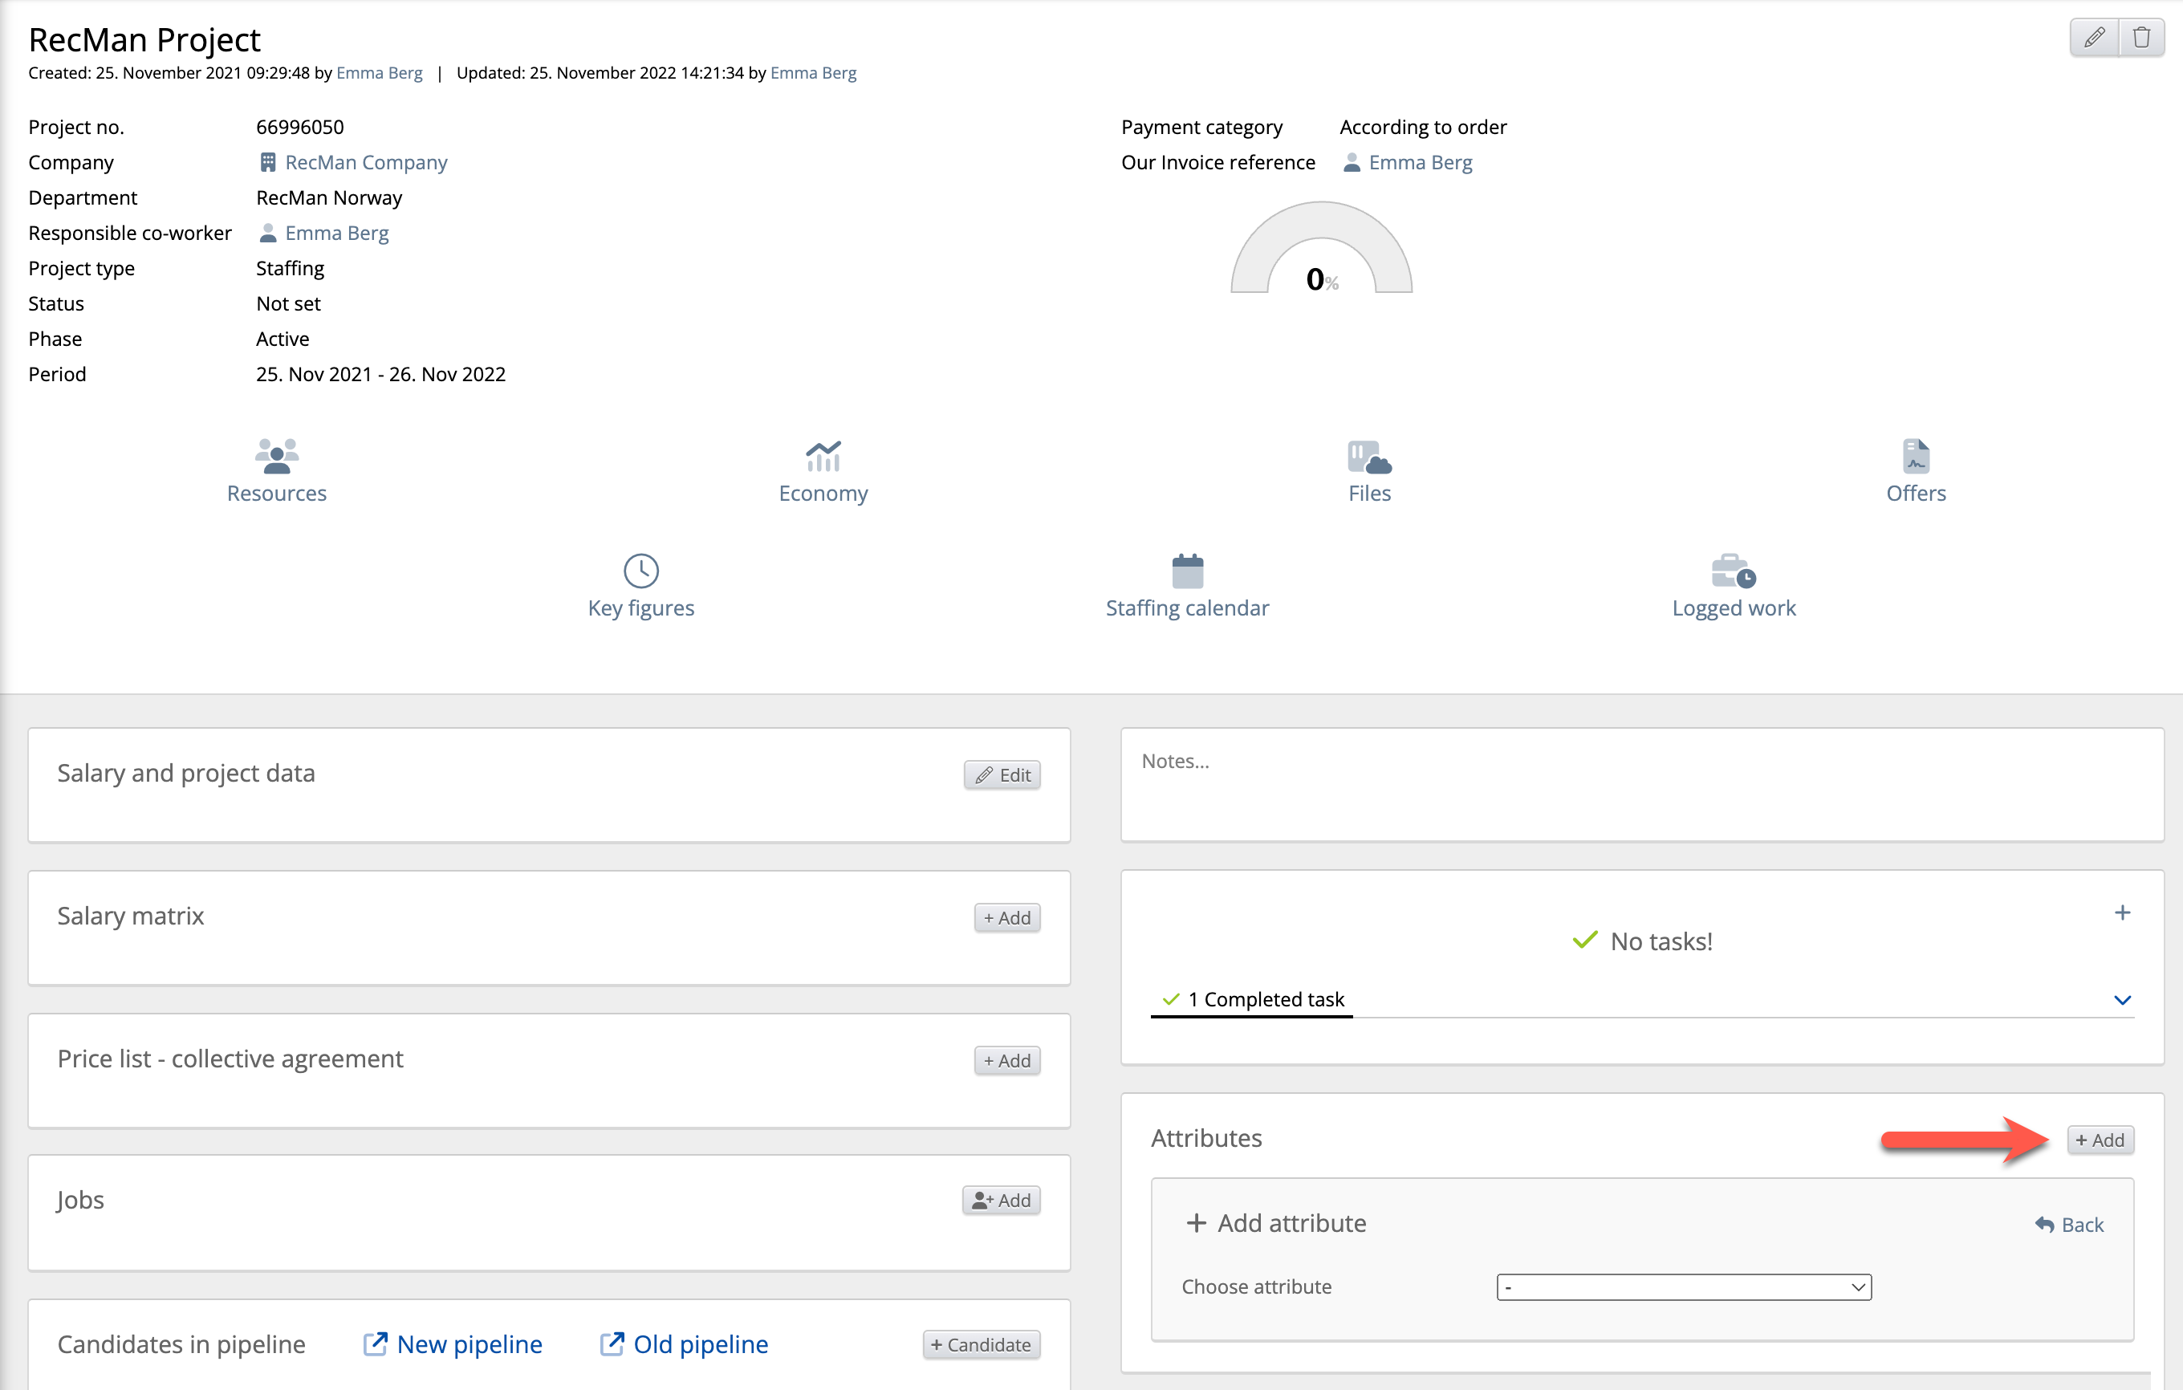
Task: Click into the Notes text field
Action: (1641, 784)
